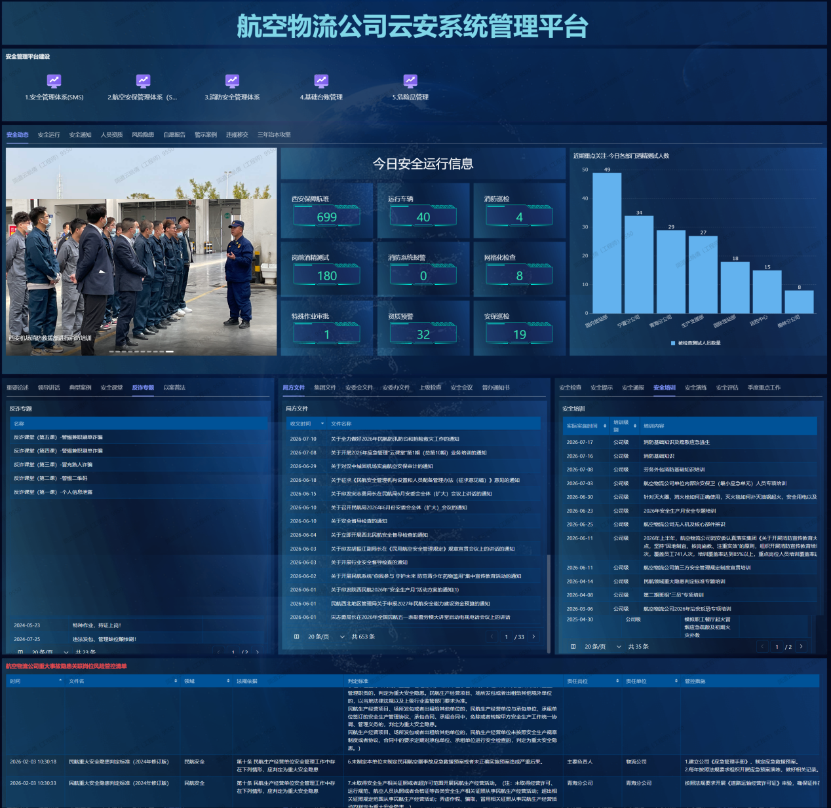Click the chart bar labeled 34

pos(639,265)
